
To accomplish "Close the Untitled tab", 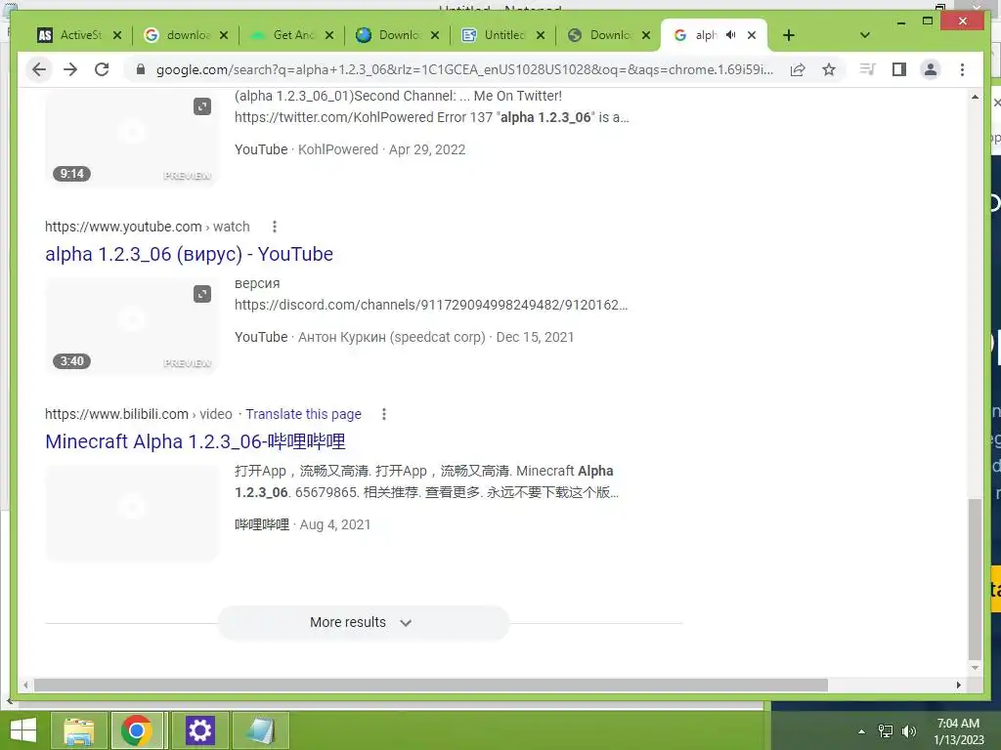I will coord(540,35).
